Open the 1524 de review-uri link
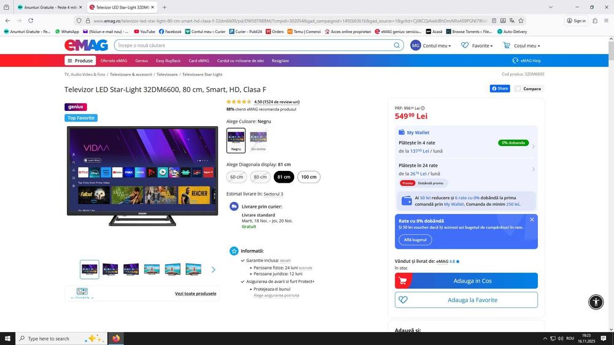Screen dimensions: 614x345 pyautogui.click(x=277, y=102)
